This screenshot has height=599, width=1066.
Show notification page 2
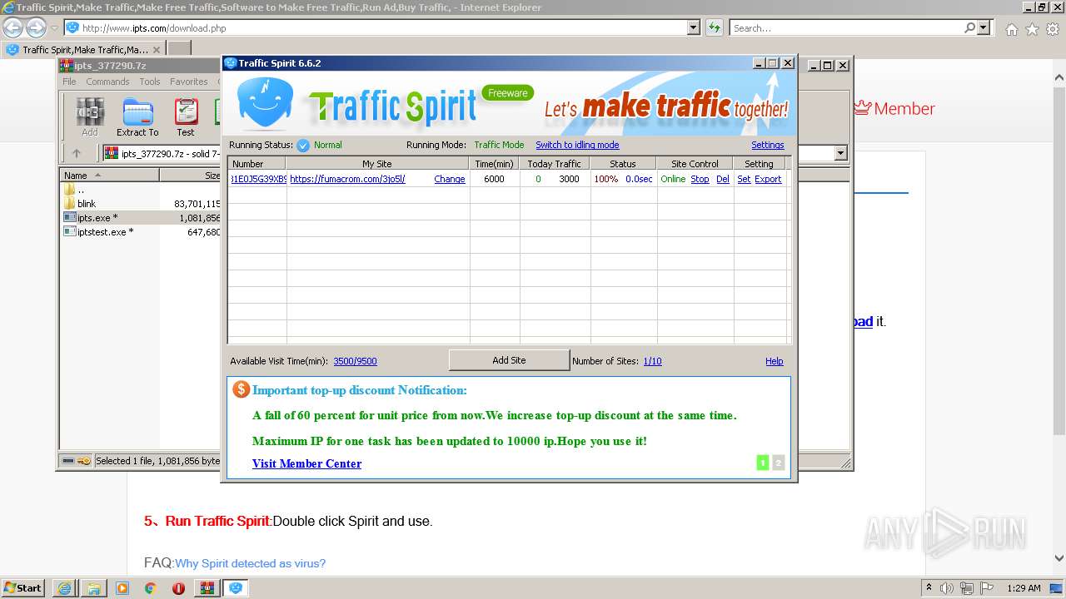tap(779, 463)
